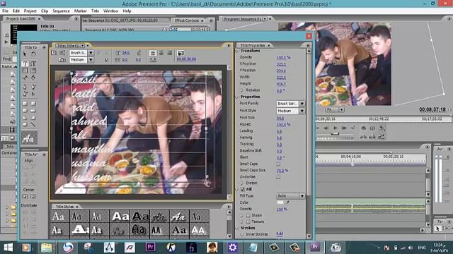Select the Vertical Type tool
The image size is (453, 254).
[x=33, y=64]
